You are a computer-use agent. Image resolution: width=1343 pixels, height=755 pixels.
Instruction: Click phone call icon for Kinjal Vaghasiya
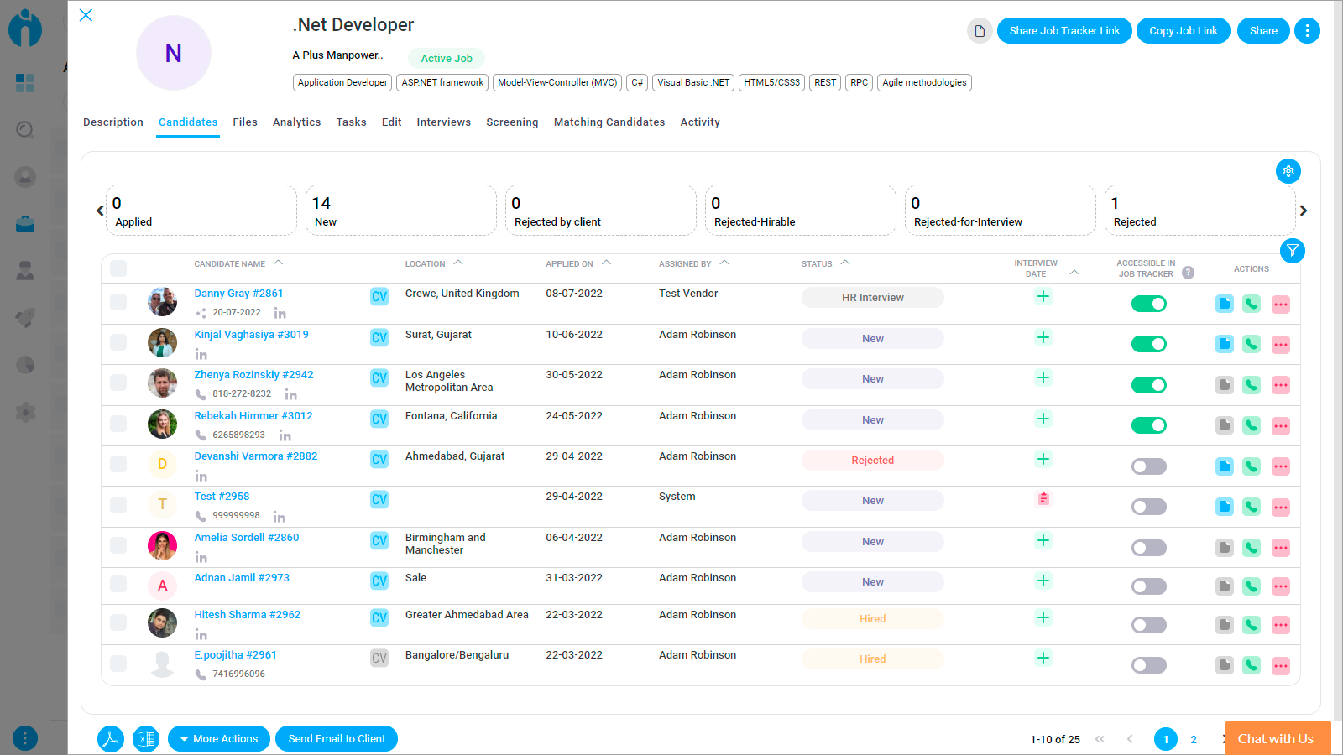(x=1252, y=344)
